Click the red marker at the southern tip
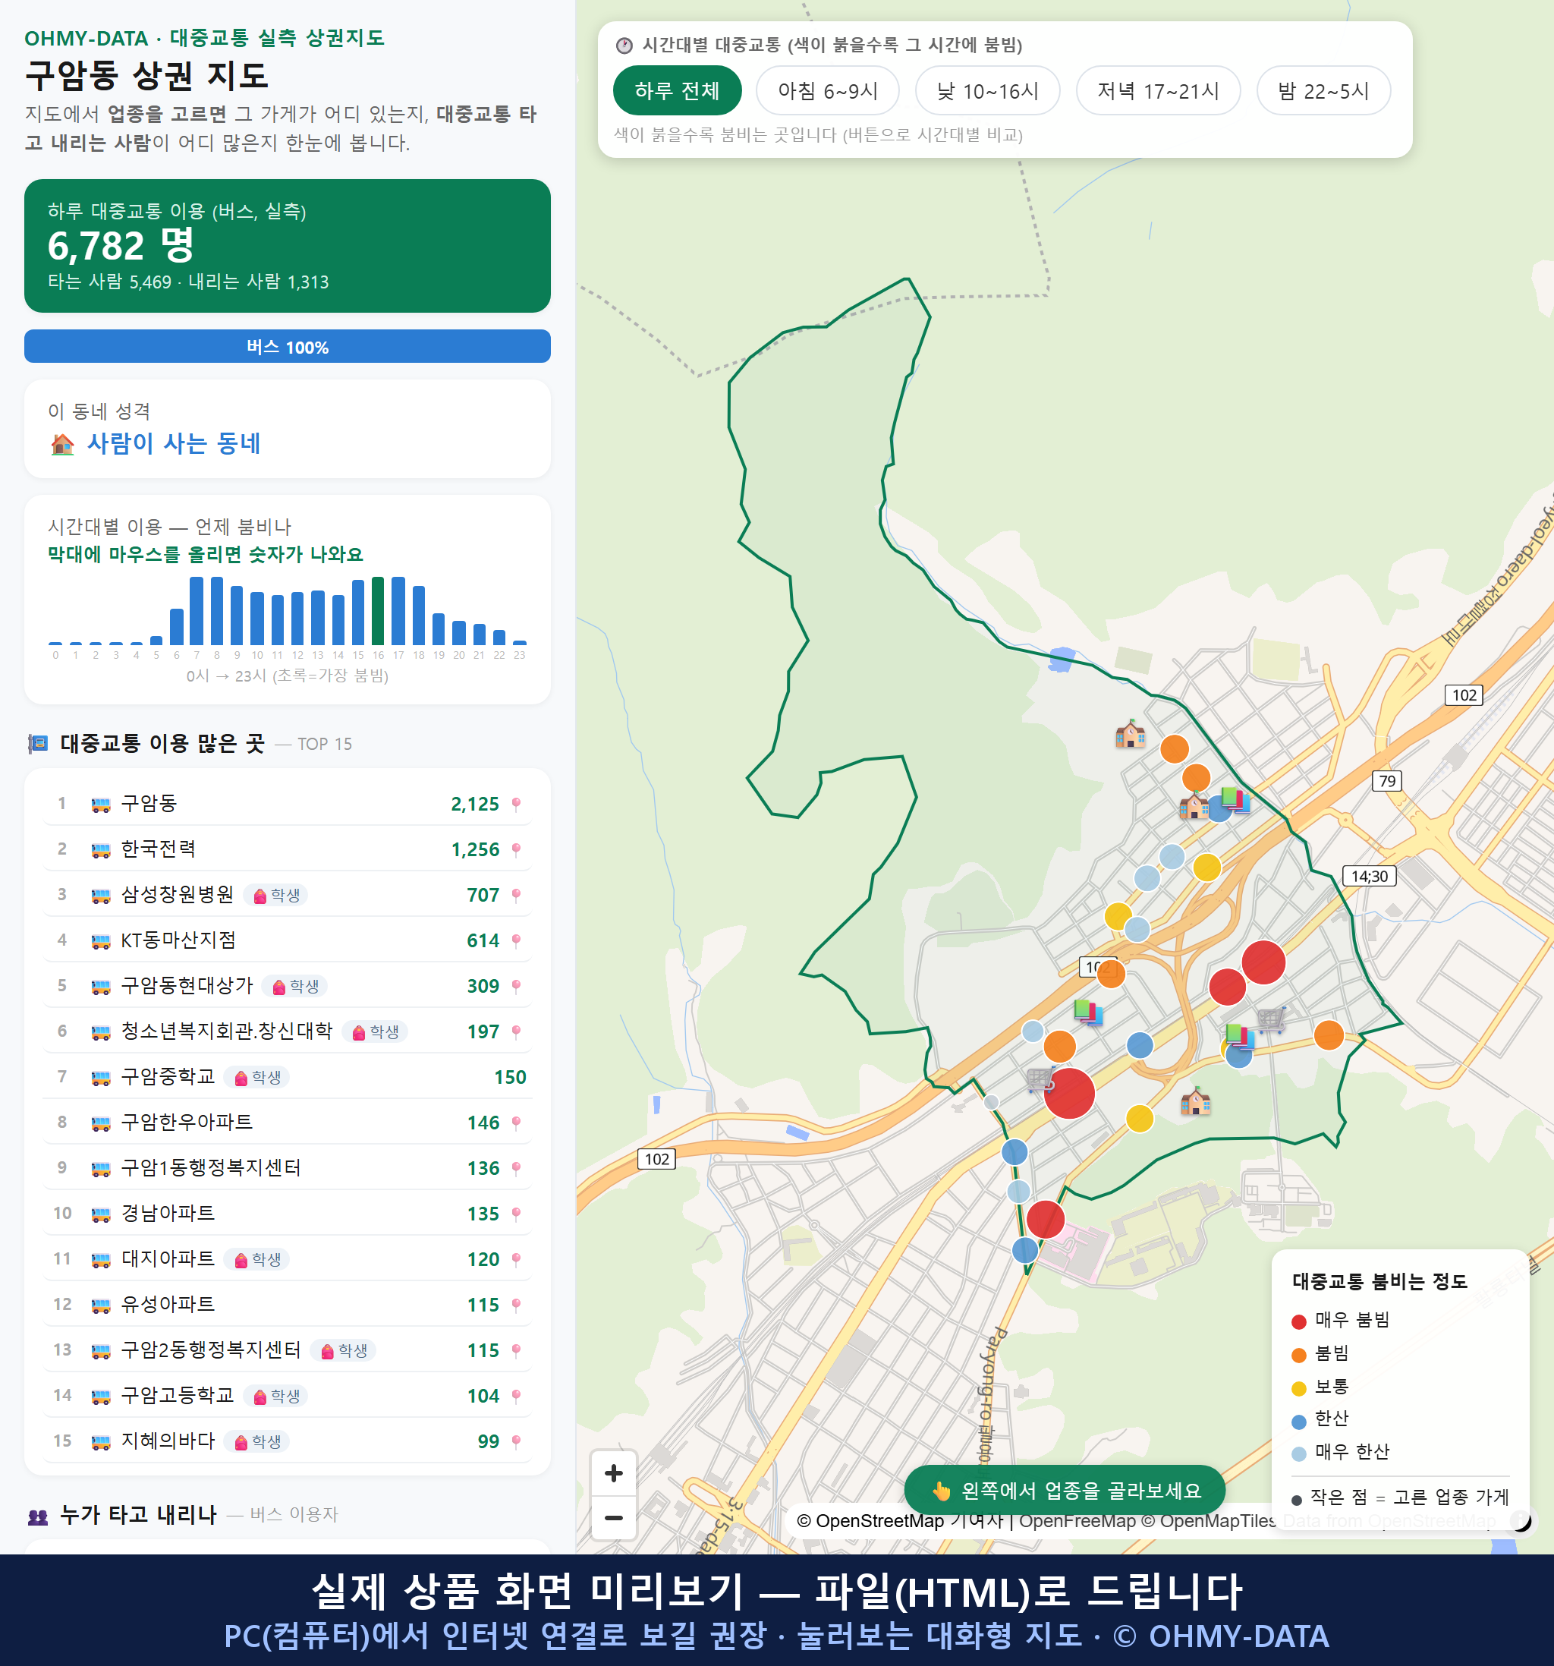Viewport: 1554px width, 1666px height. [1046, 1218]
